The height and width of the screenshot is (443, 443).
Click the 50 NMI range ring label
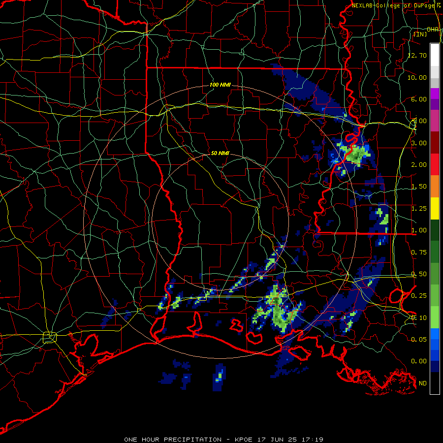pos(220,153)
